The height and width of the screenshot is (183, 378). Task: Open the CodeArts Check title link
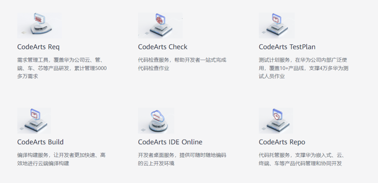pyautogui.click(x=163, y=47)
